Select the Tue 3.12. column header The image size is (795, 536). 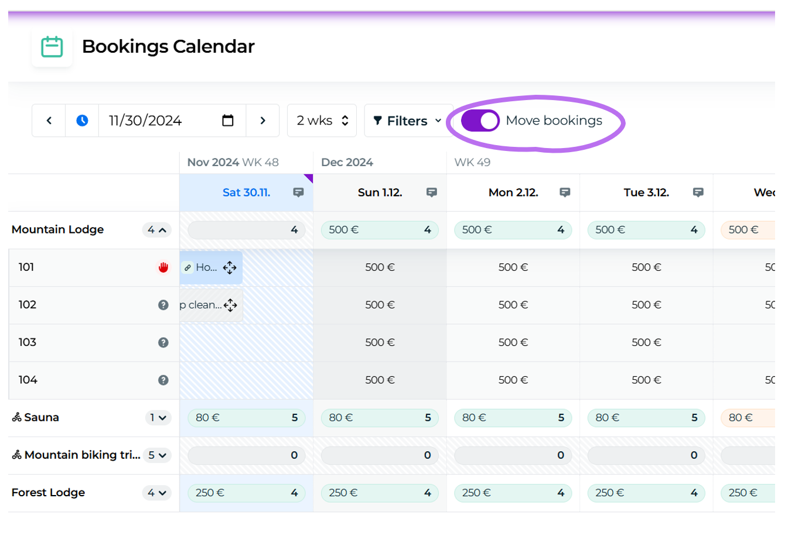pyautogui.click(x=646, y=193)
